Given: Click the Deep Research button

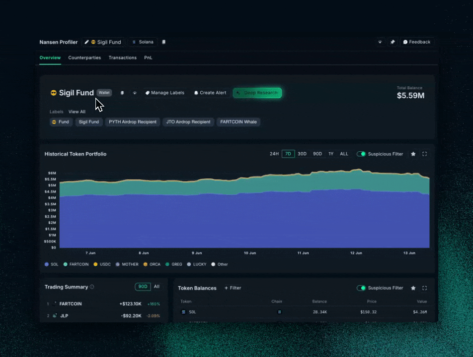Looking at the screenshot, I should [257, 93].
